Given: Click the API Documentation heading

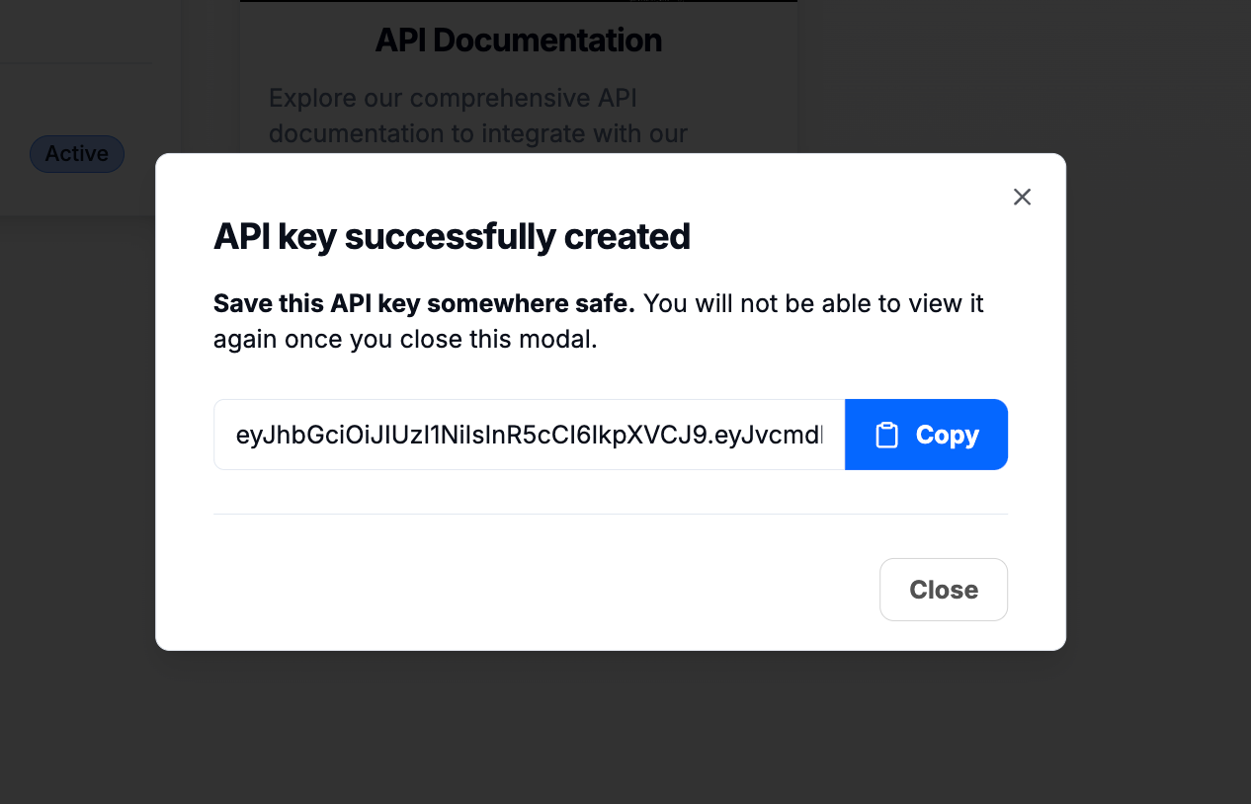Looking at the screenshot, I should tap(518, 40).
